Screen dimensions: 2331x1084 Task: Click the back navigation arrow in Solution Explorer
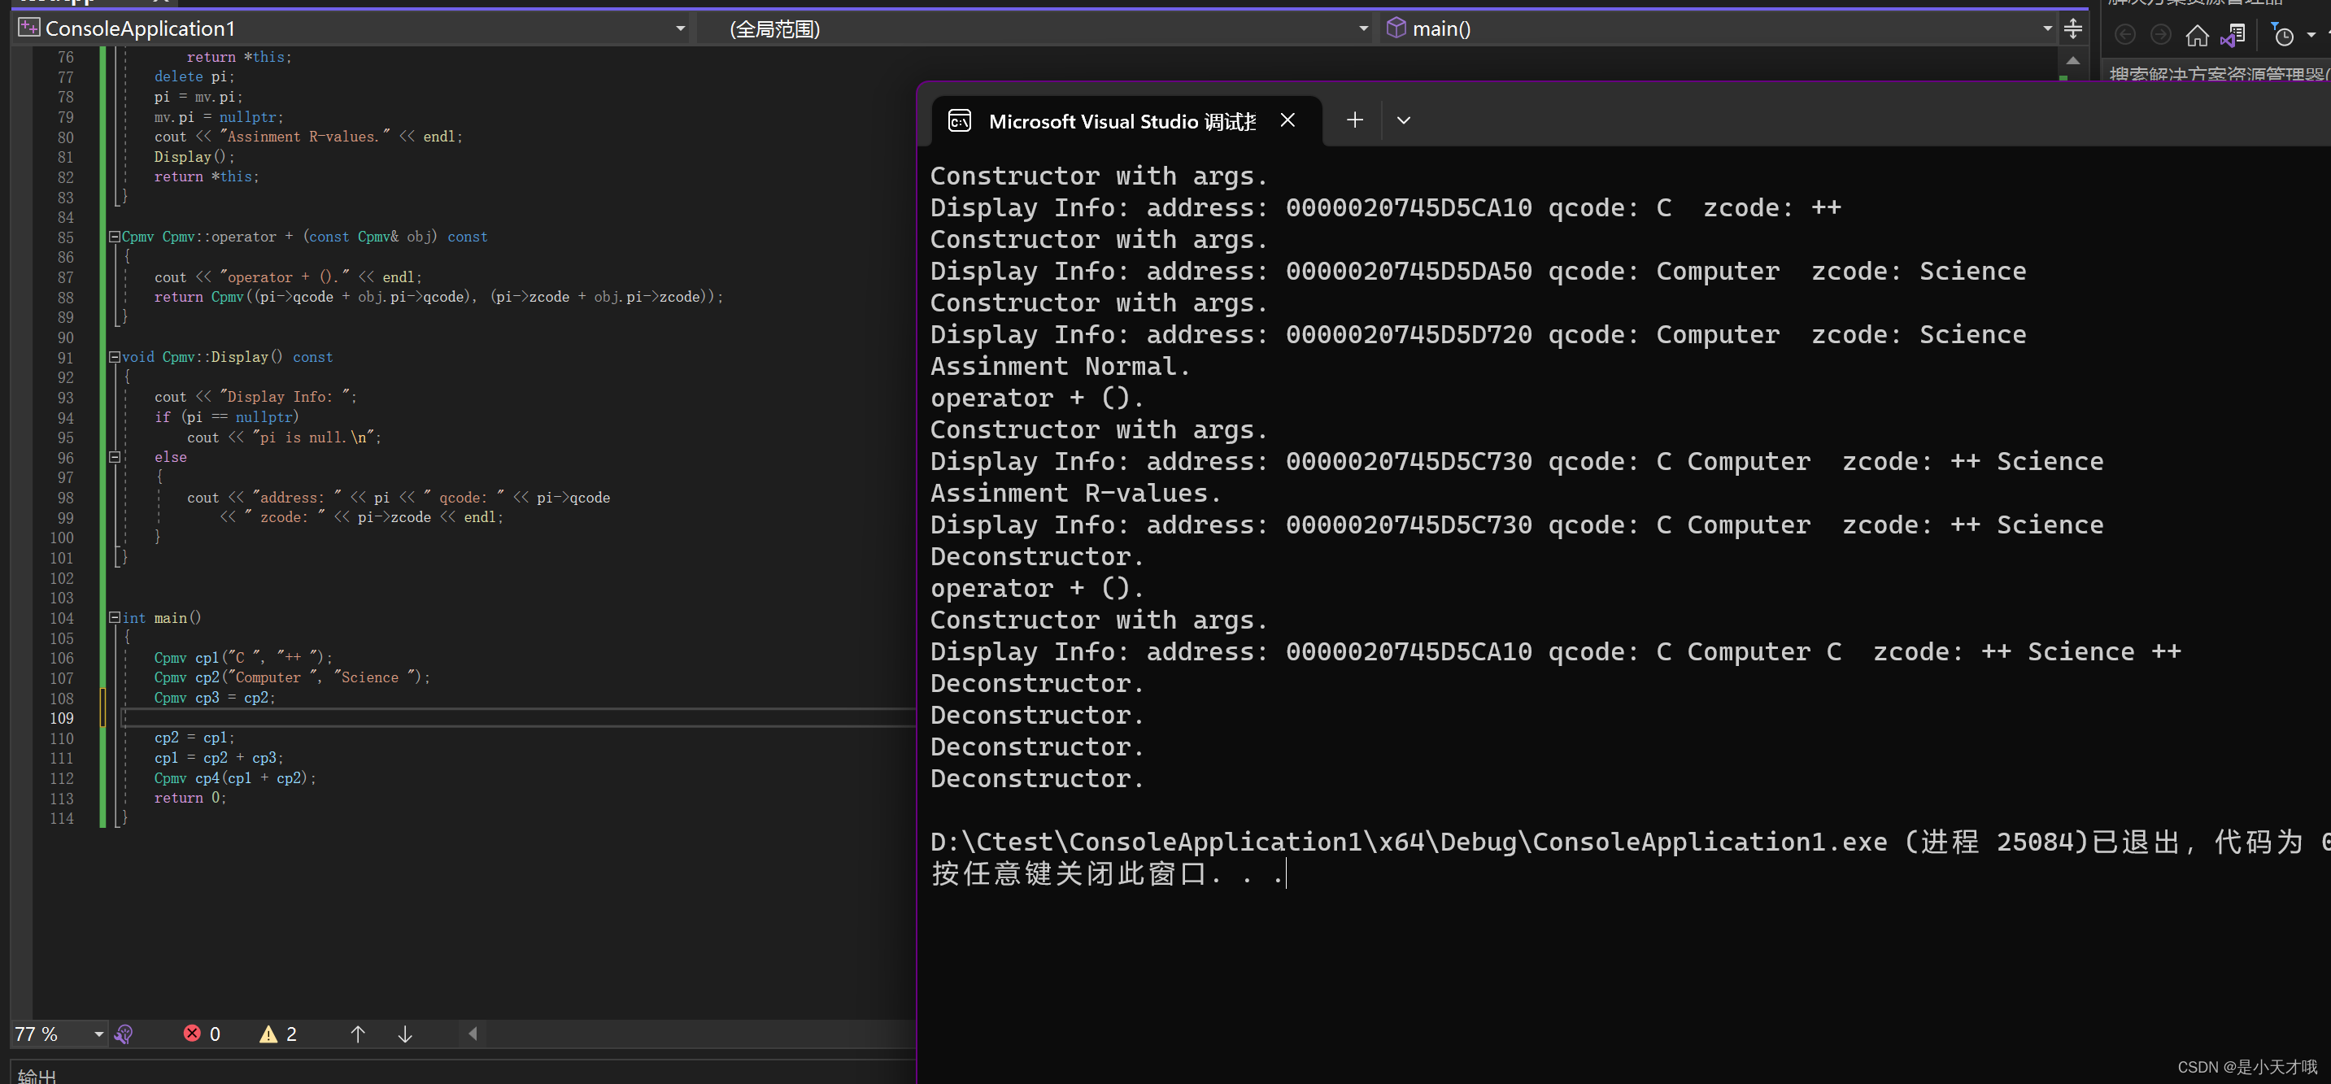pyautogui.click(x=2125, y=34)
